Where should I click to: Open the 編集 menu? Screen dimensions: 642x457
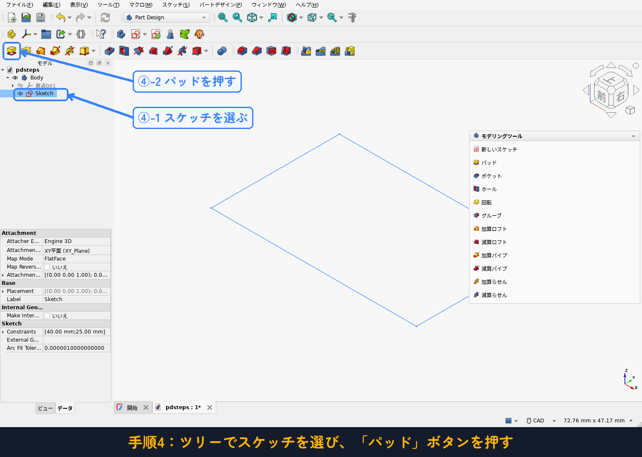(x=51, y=5)
